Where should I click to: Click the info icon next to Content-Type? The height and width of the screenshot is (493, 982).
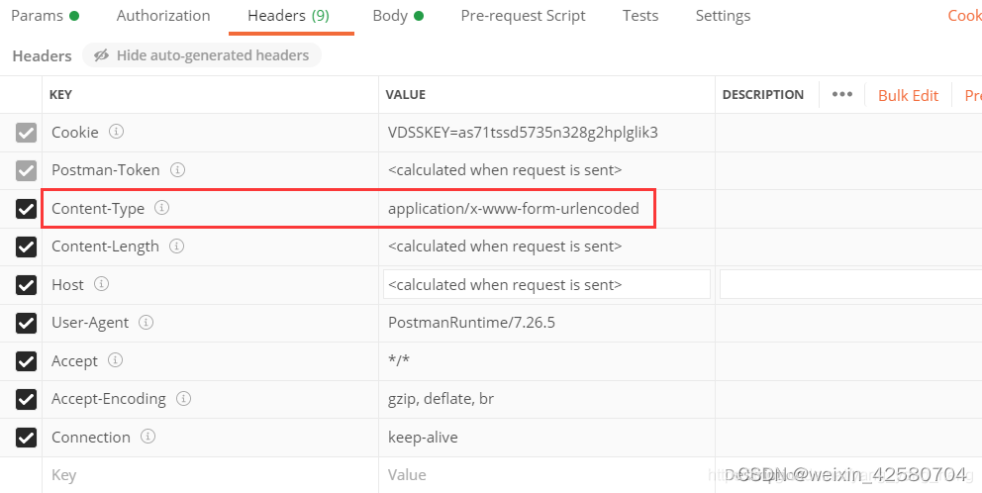click(x=162, y=207)
